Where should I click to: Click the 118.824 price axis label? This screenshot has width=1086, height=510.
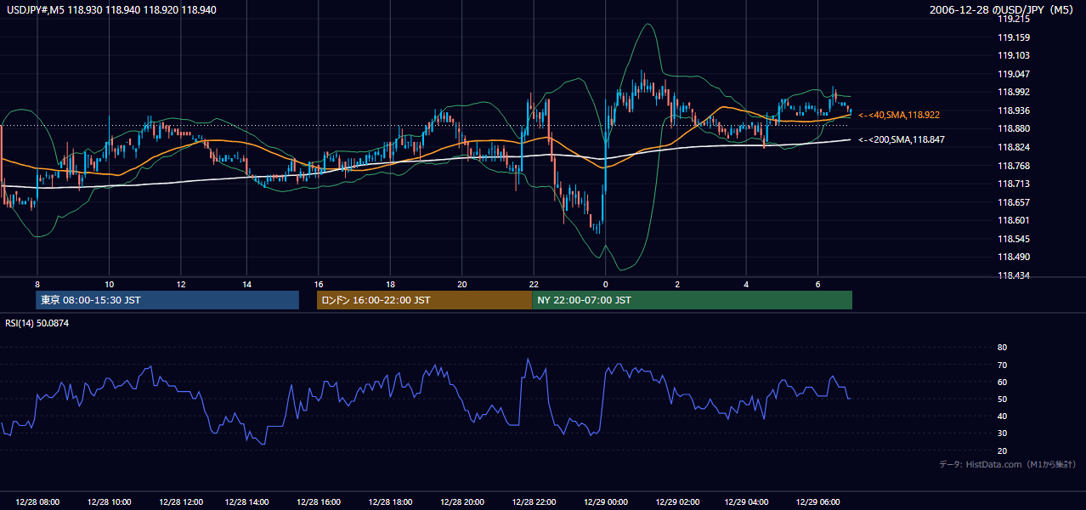[x=1013, y=147]
